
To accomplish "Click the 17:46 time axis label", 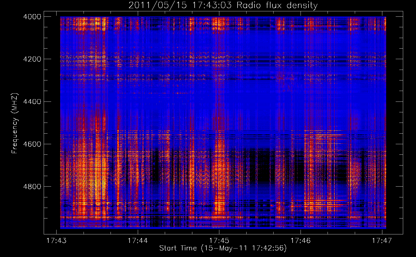I will (x=301, y=241).
